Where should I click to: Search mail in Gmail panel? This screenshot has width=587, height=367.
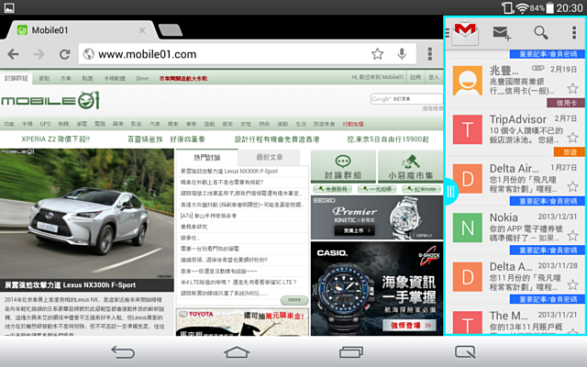[541, 33]
